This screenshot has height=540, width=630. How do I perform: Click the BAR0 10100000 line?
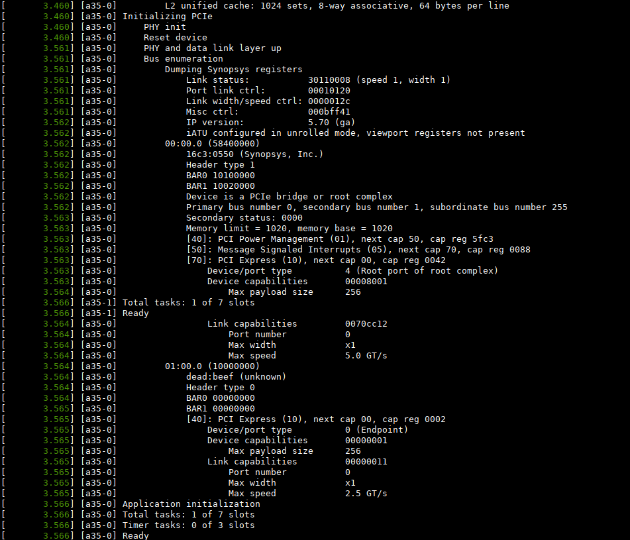(x=220, y=175)
